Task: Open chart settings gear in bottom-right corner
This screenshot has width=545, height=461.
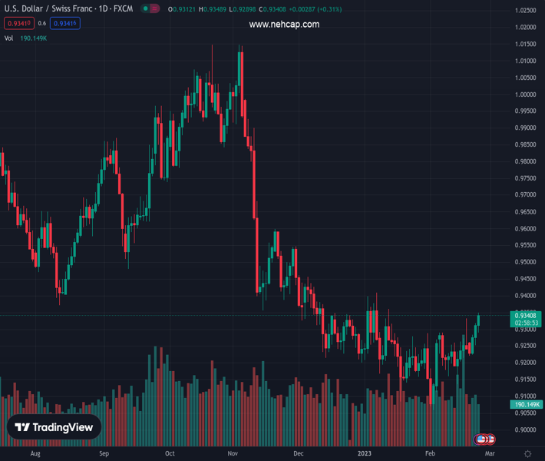Action: pos(527,454)
